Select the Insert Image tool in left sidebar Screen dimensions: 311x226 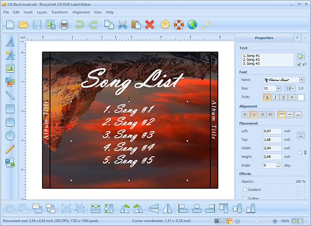coord(10,68)
